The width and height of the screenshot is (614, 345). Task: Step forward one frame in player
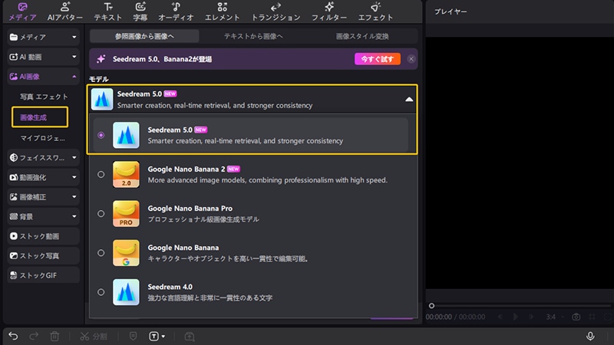click(531, 317)
